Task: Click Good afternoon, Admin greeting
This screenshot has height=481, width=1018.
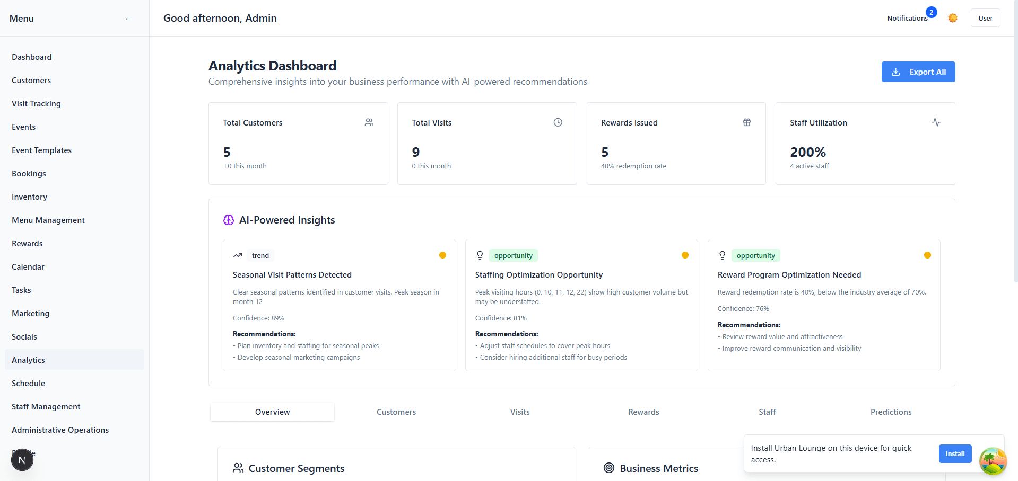Action: [220, 18]
